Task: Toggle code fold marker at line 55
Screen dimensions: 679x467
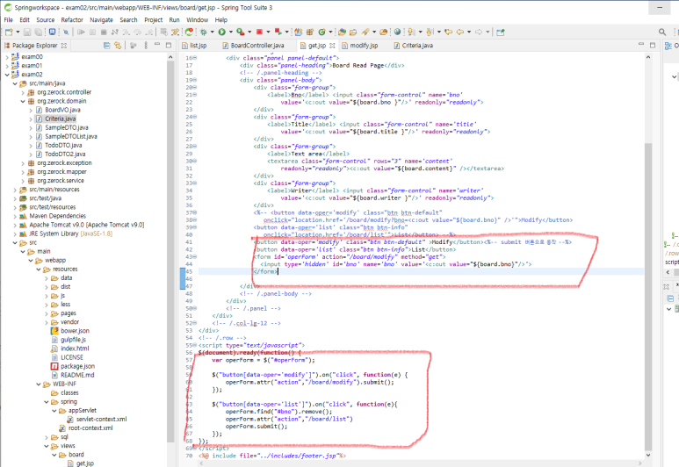Action: 194,345
